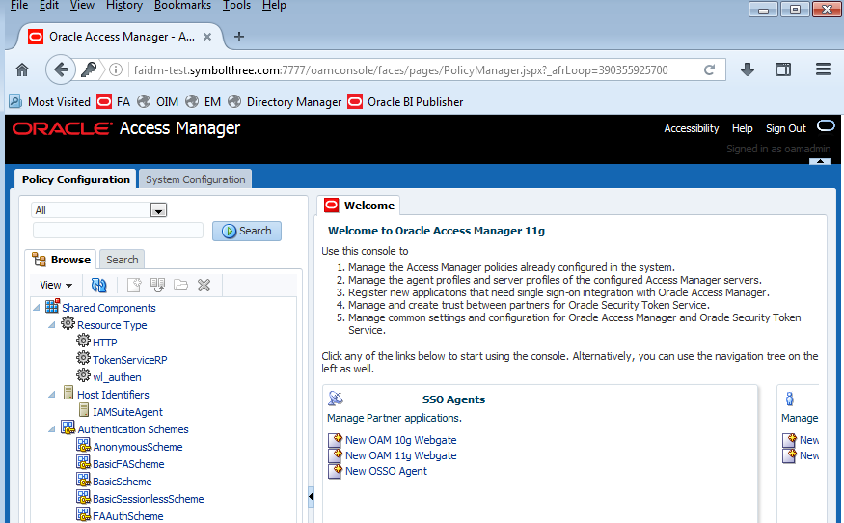Image resolution: width=844 pixels, height=523 pixels.
Task: Click the search text input field
Action: click(x=118, y=231)
